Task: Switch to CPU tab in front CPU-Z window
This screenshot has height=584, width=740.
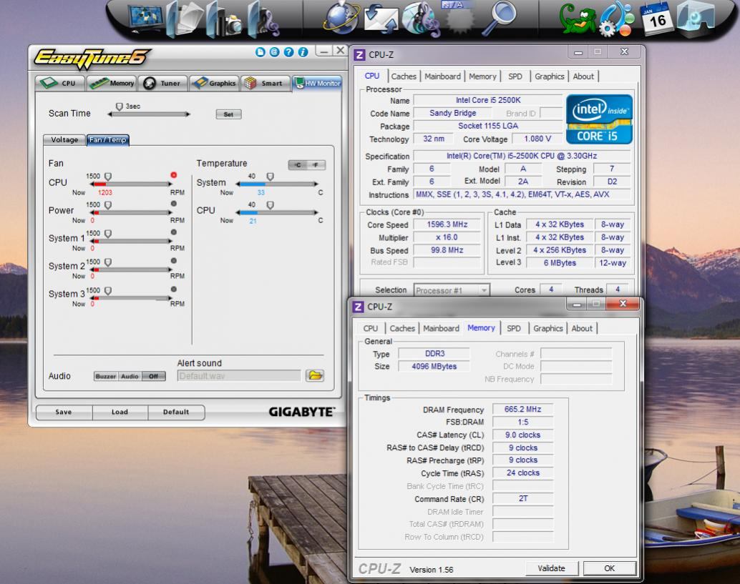Action: coord(371,329)
